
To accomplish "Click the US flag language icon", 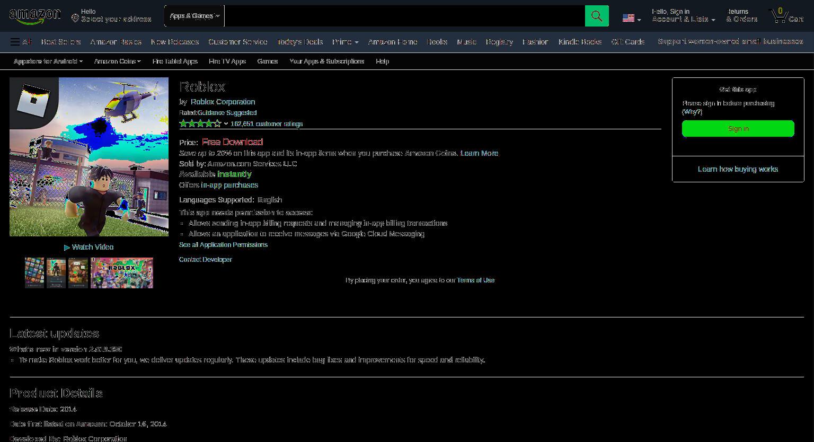I will (x=629, y=19).
